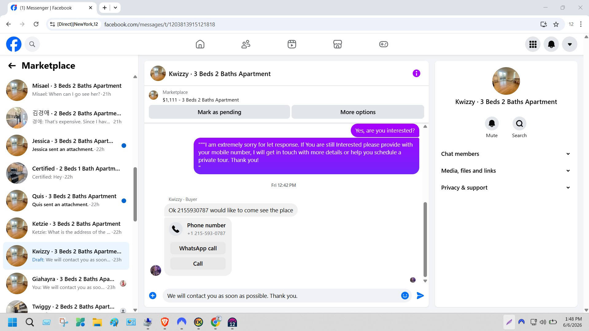This screenshot has height=331, width=589.
Task: Open the notifications bell in header
Action: 551,44
